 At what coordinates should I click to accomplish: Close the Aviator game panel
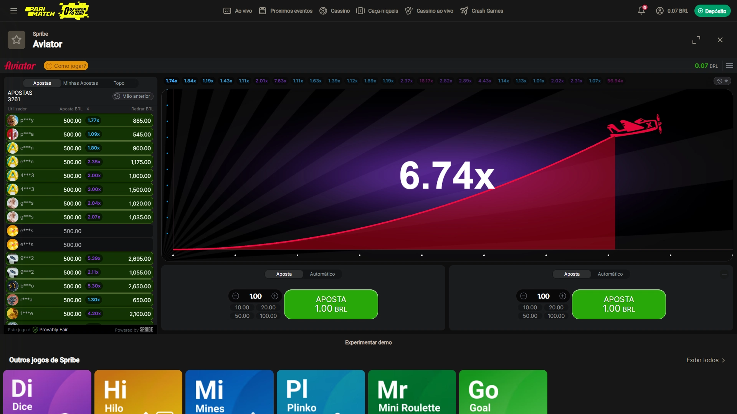720,40
